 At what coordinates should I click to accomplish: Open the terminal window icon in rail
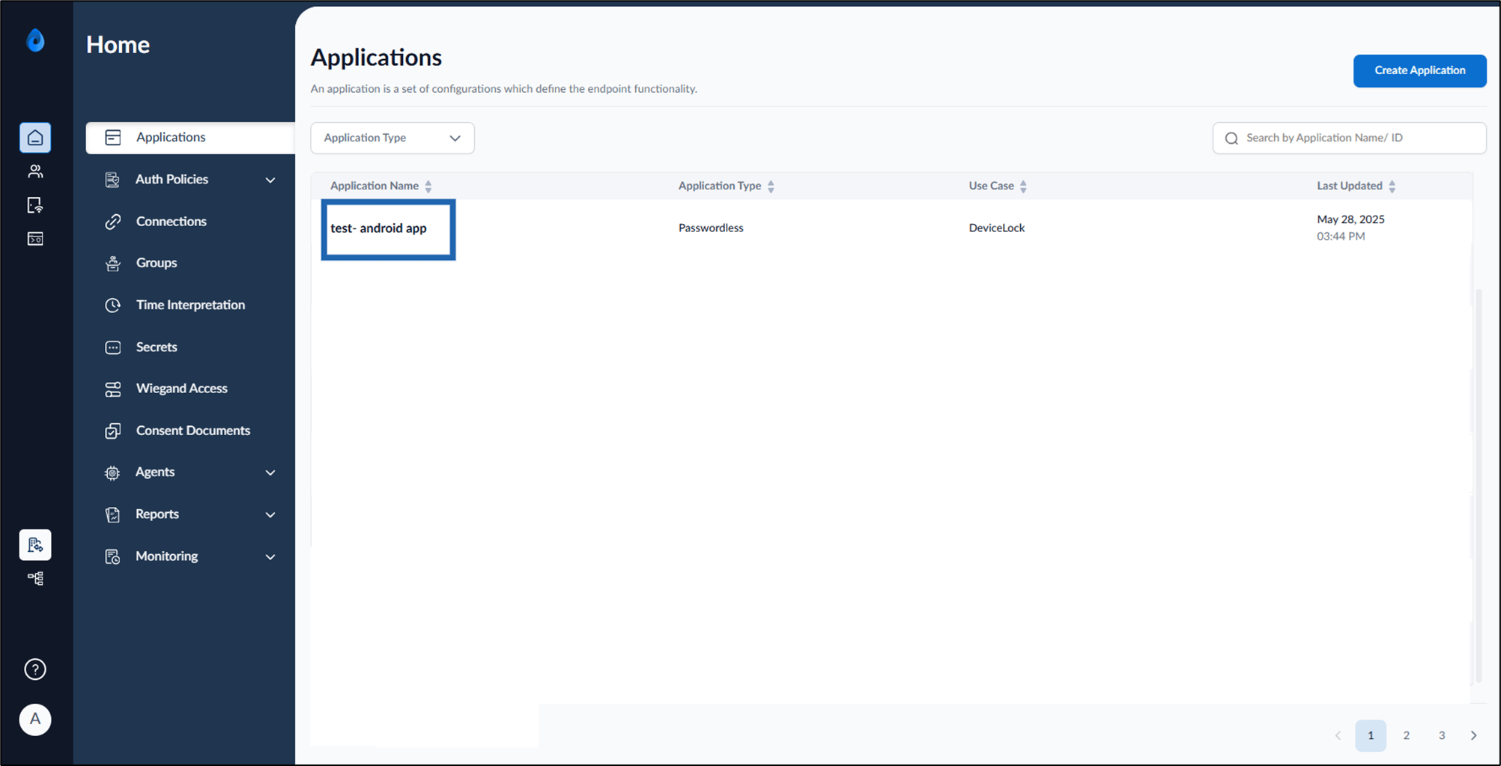35,239
